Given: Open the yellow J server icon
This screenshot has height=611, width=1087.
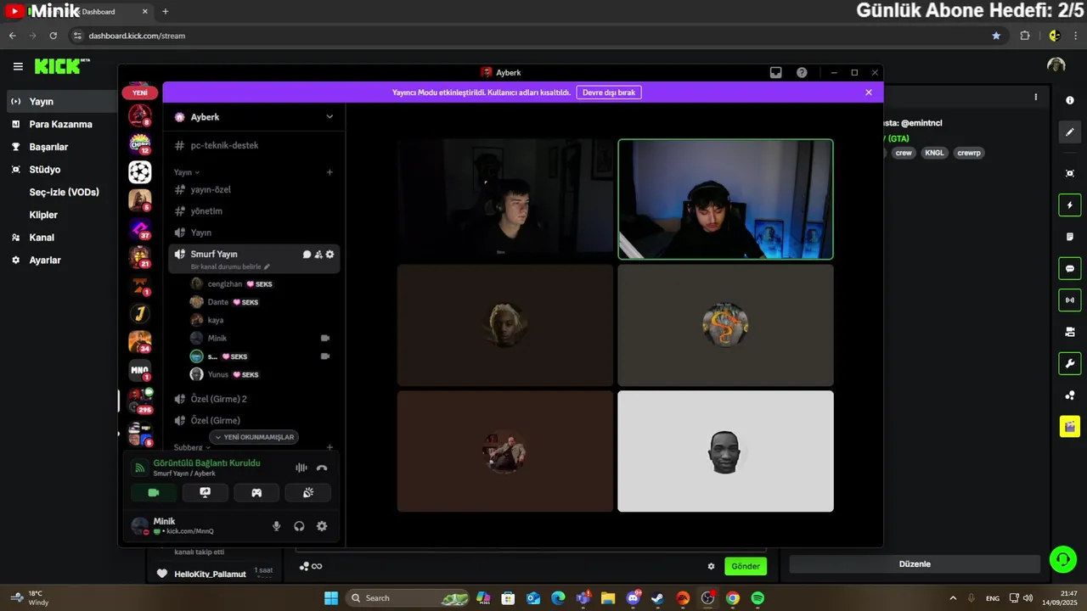Looking at the screenshot, I should [x=140, y=314].
